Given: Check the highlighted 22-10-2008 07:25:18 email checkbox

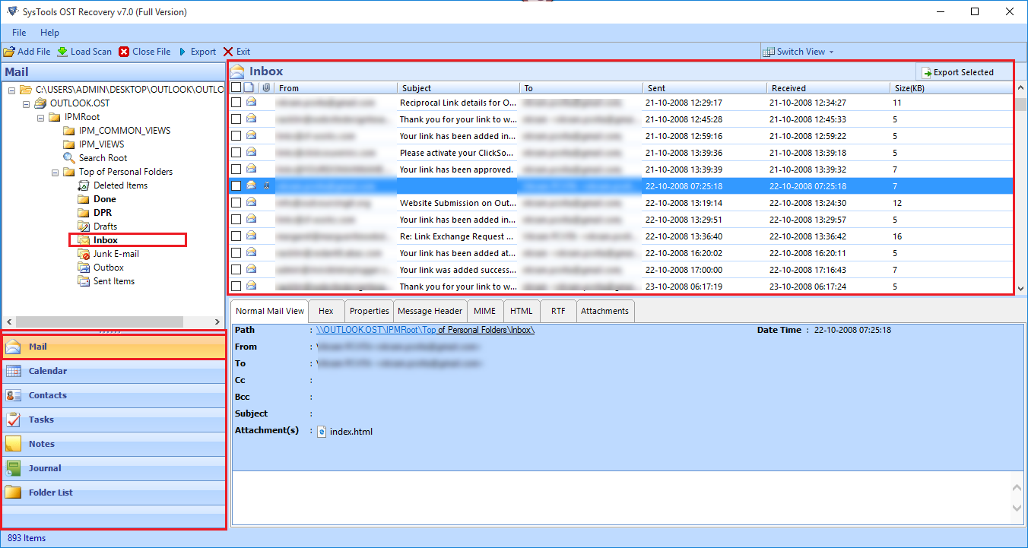Looking at the screenshot, I should (236, 185).
